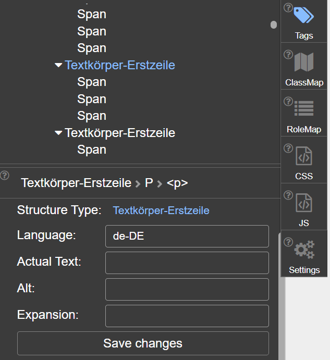Select the highlighted blue Textkörper-Erstzeile item
This screenshot has width=330, height=360.
coord(119,66)
